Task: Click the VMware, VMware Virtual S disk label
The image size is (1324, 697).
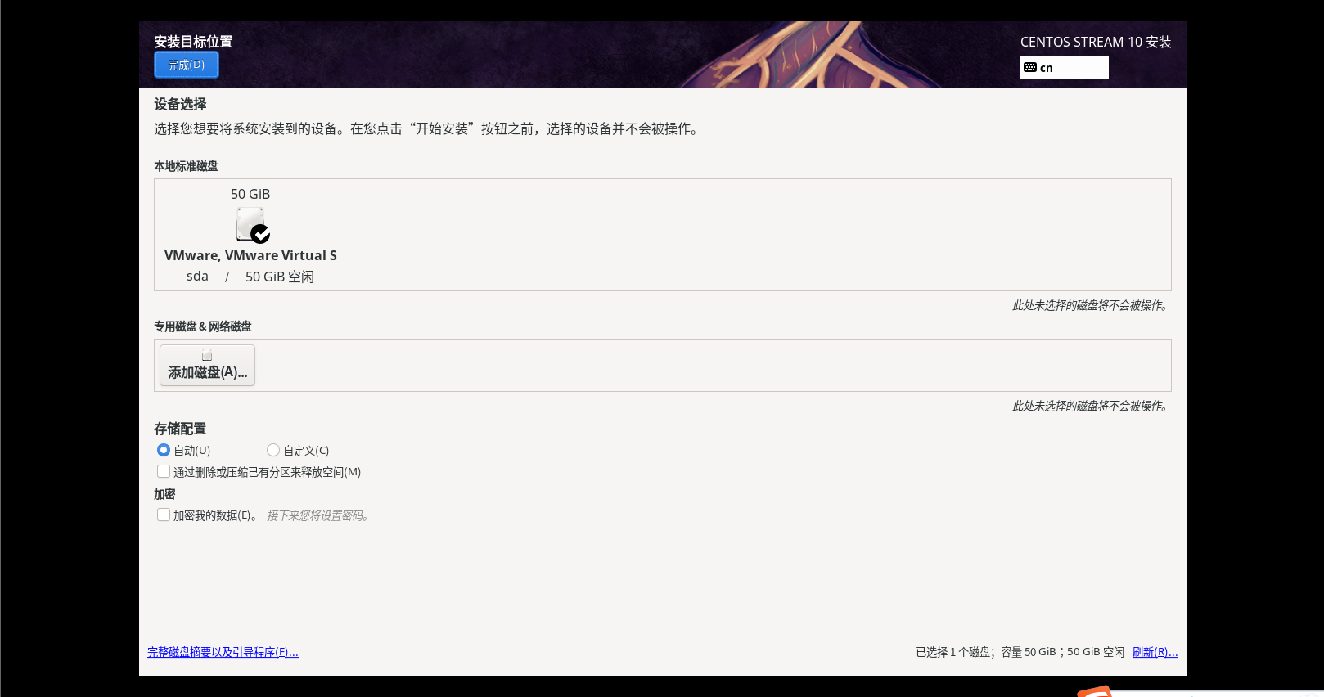Action: tap(250, 255)
